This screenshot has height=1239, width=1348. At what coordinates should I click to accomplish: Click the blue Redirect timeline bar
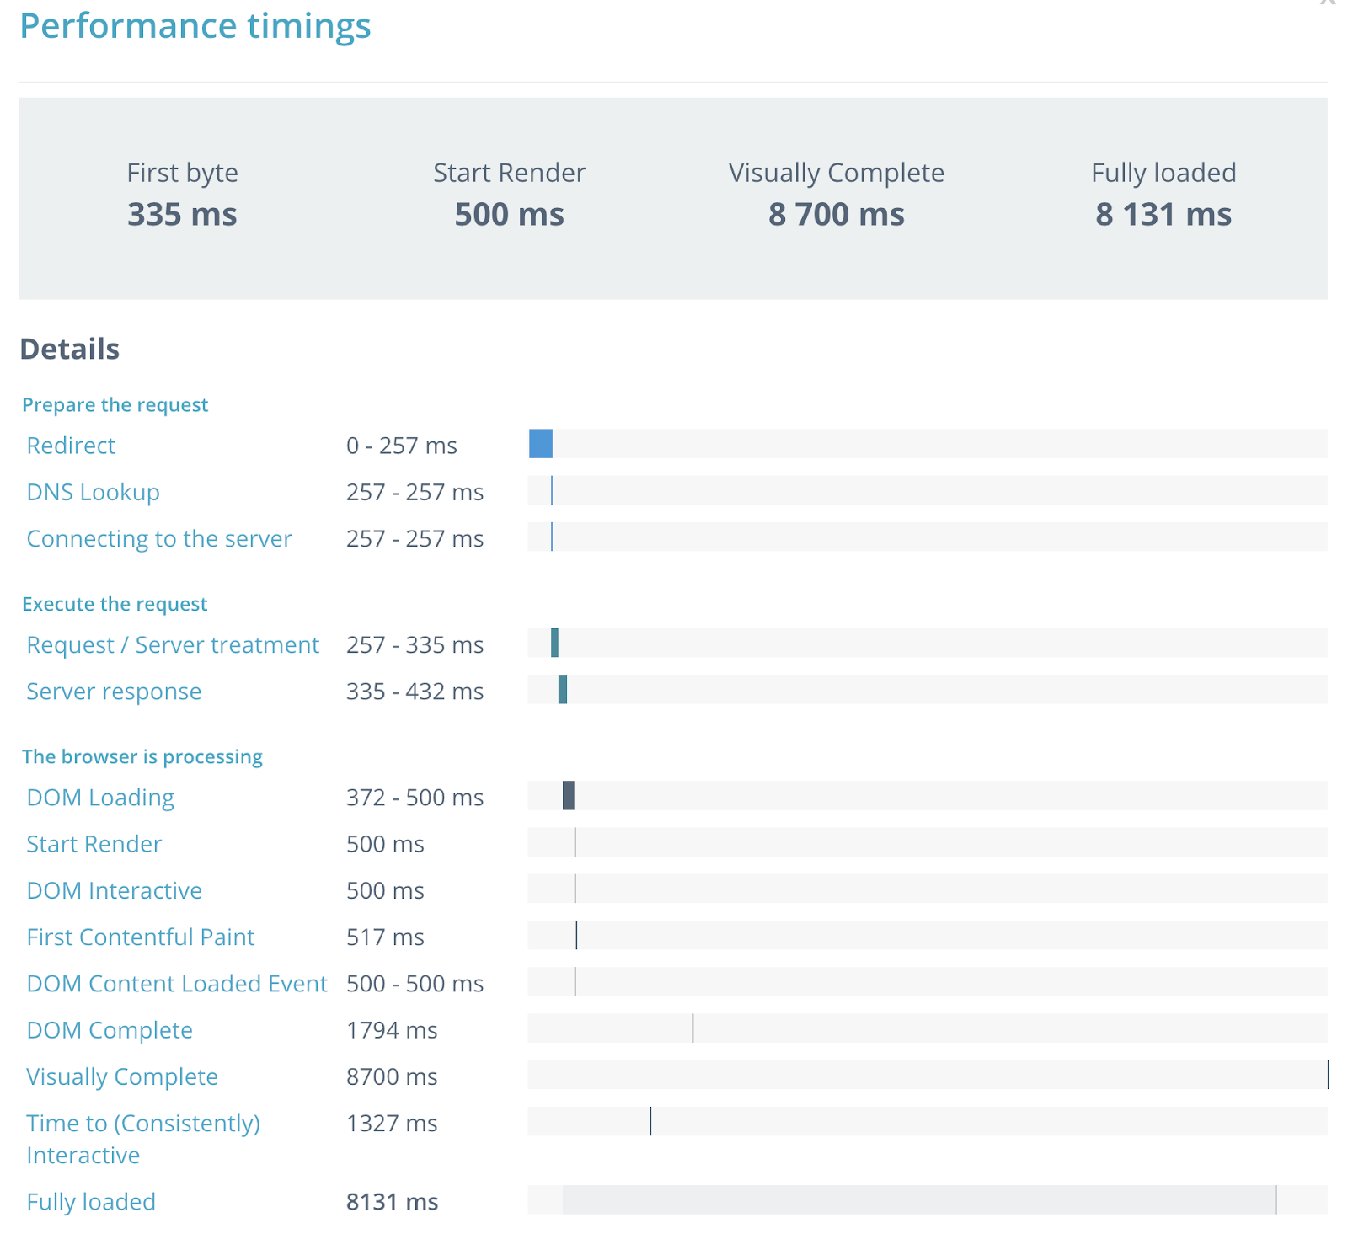(541, 444)
